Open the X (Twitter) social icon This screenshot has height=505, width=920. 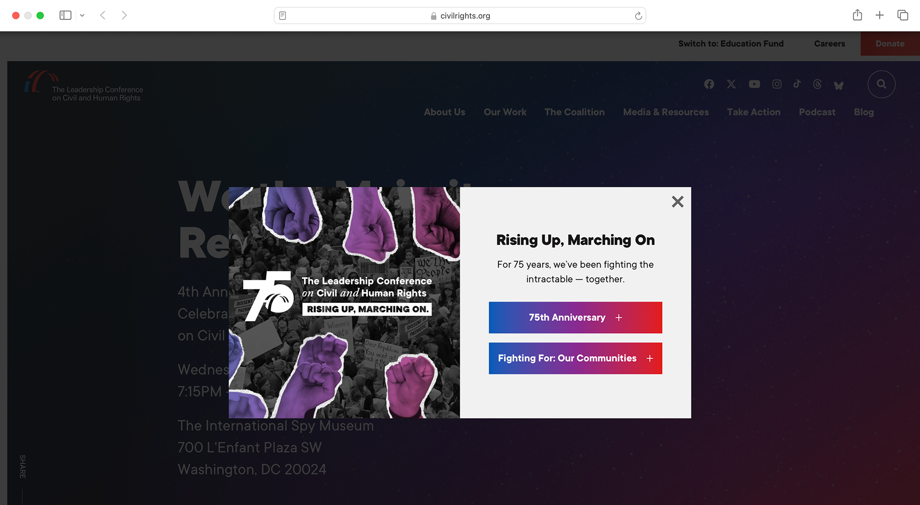pyautogui.click(x=731, y=84)
